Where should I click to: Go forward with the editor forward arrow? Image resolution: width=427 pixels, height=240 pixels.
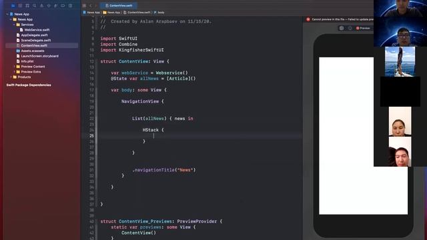point(96,5)
